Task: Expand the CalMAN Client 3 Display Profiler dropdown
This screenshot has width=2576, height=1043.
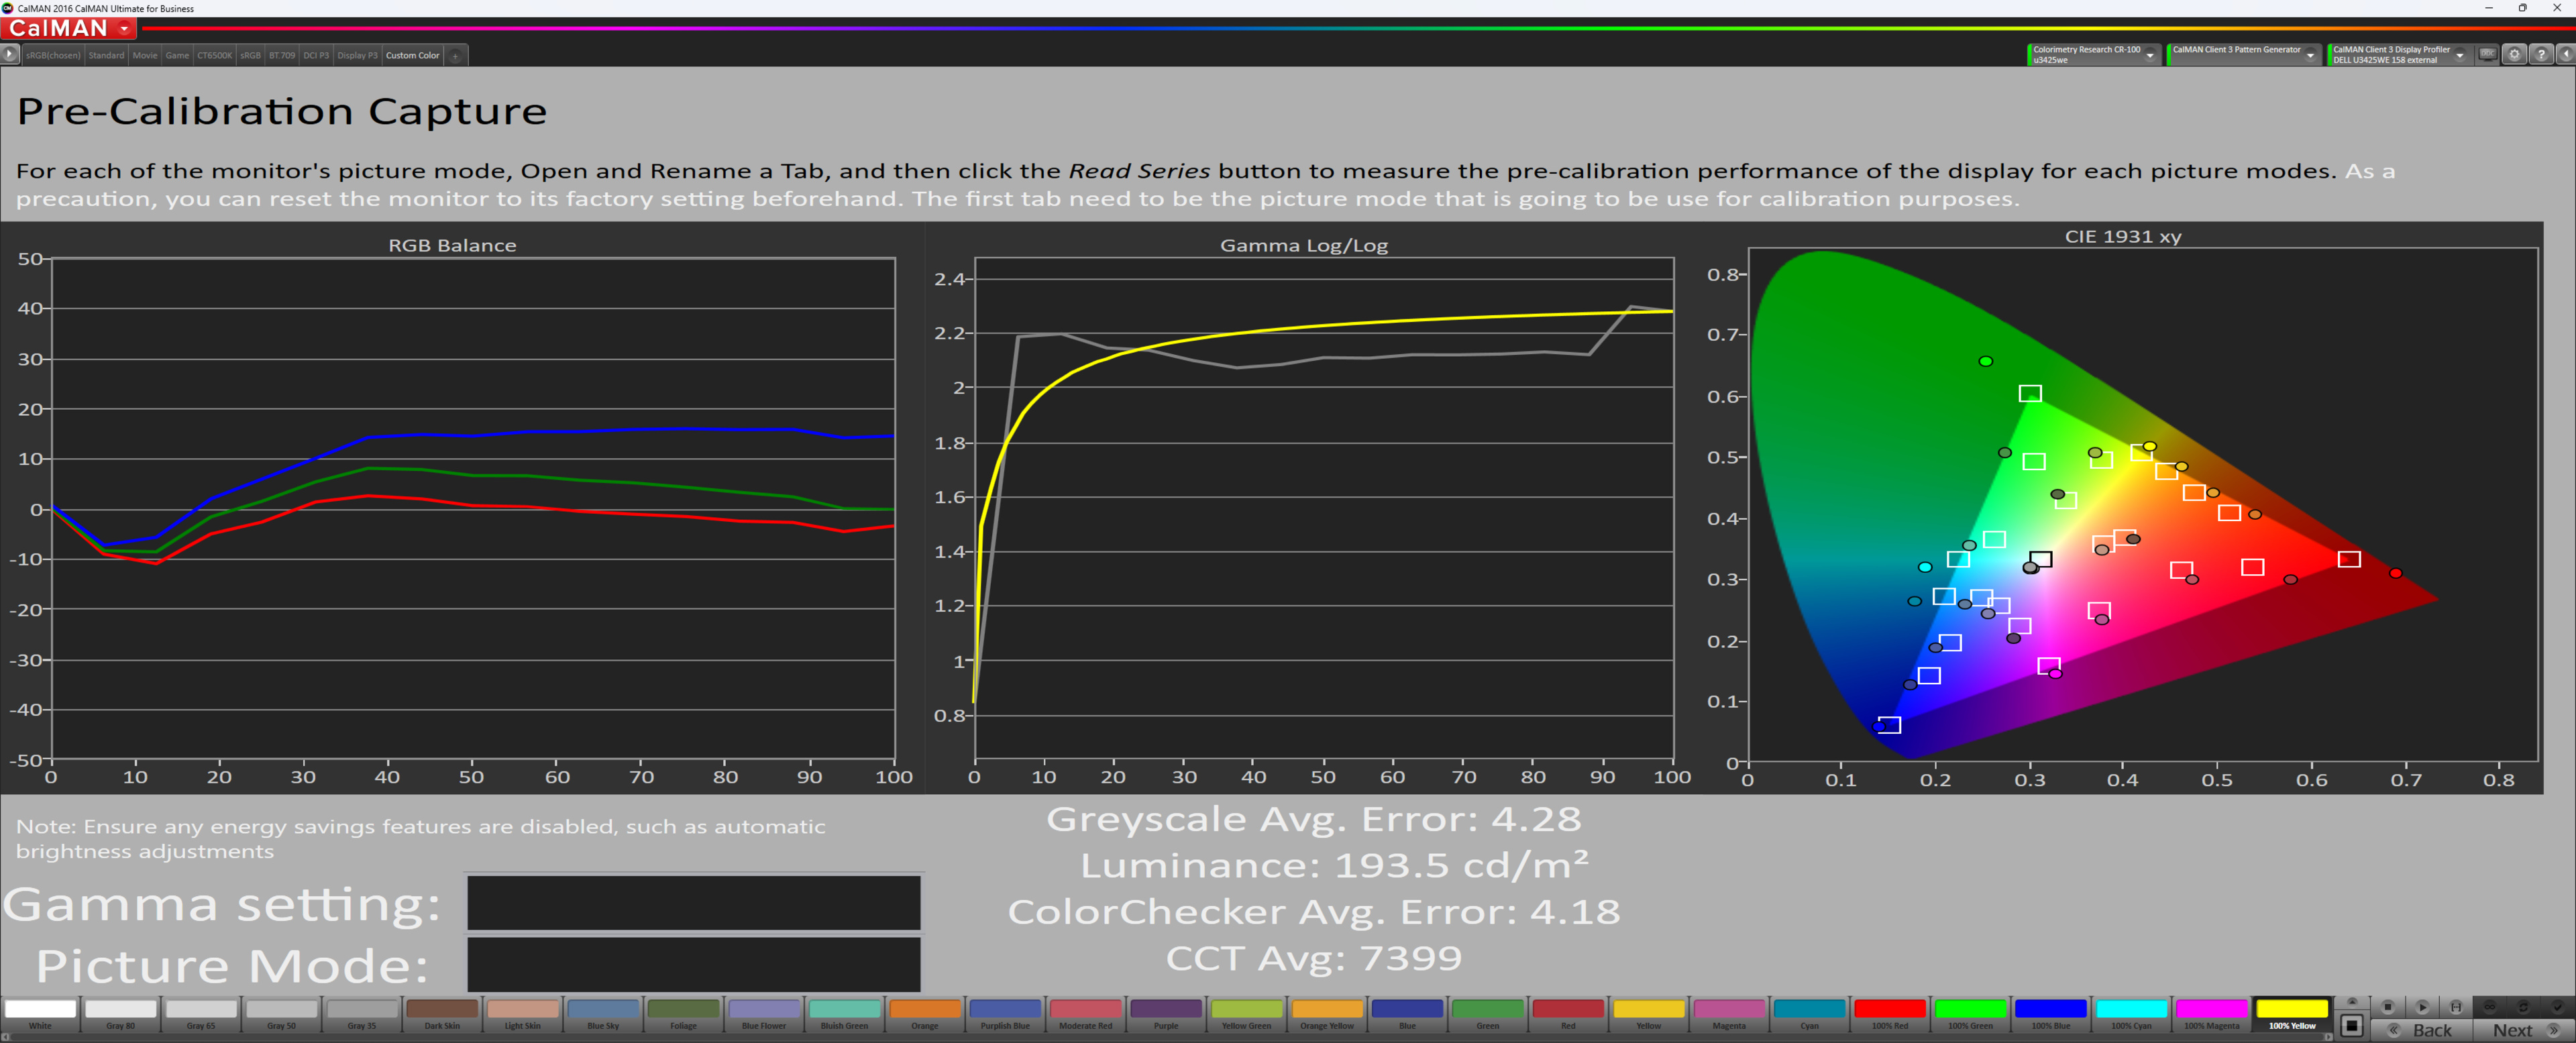Action: point(2459,55)
